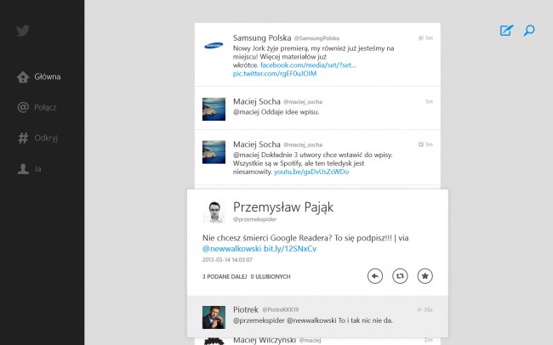Click '0 ULUBIONYCH' favorites count
This screenshot has width=553, height=345.
pyautogui.click(x=271, y=277)
